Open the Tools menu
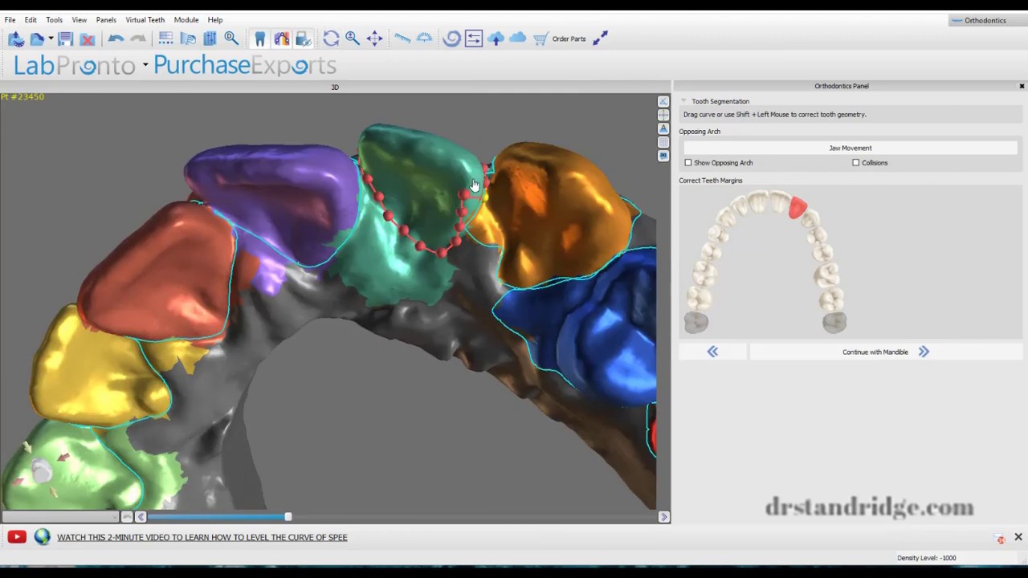Viewport: 1028px width, 578px height. 54,19
